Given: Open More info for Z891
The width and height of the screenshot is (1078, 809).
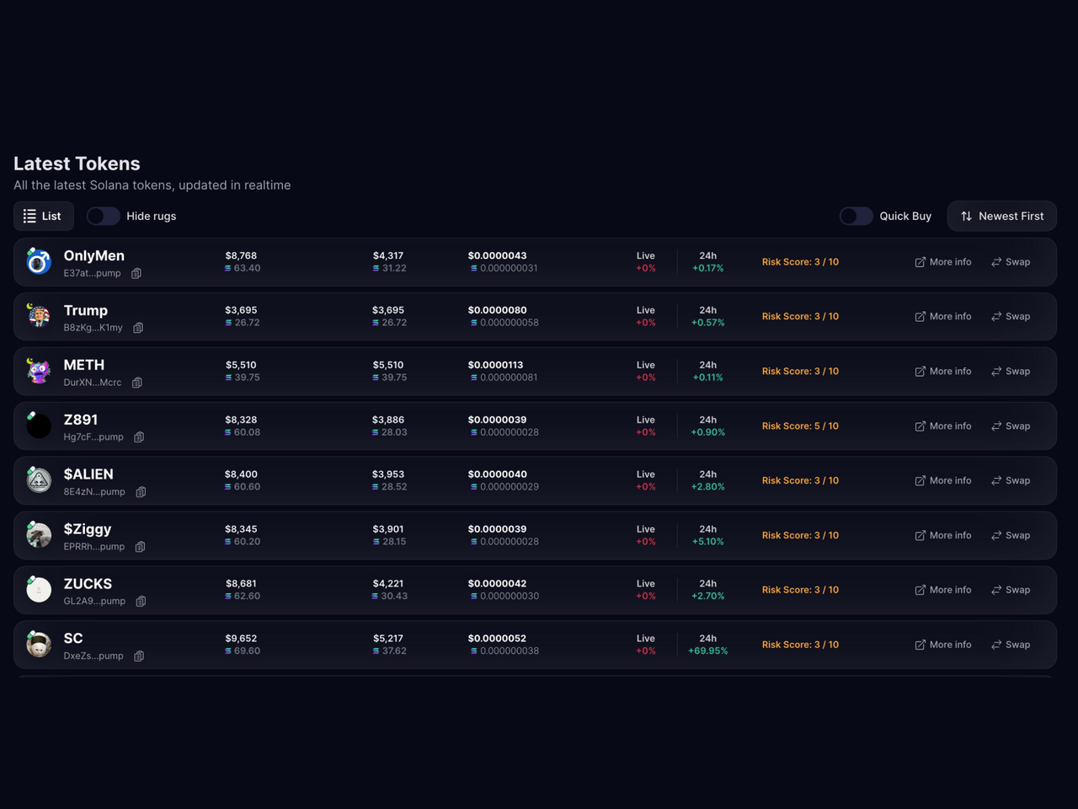Looking at the screenshot, I should [943, 426].
